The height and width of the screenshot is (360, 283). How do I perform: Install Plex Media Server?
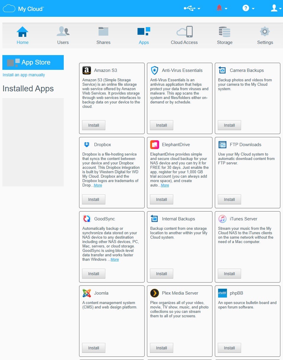pyautogui.click(x=161, y=348)
